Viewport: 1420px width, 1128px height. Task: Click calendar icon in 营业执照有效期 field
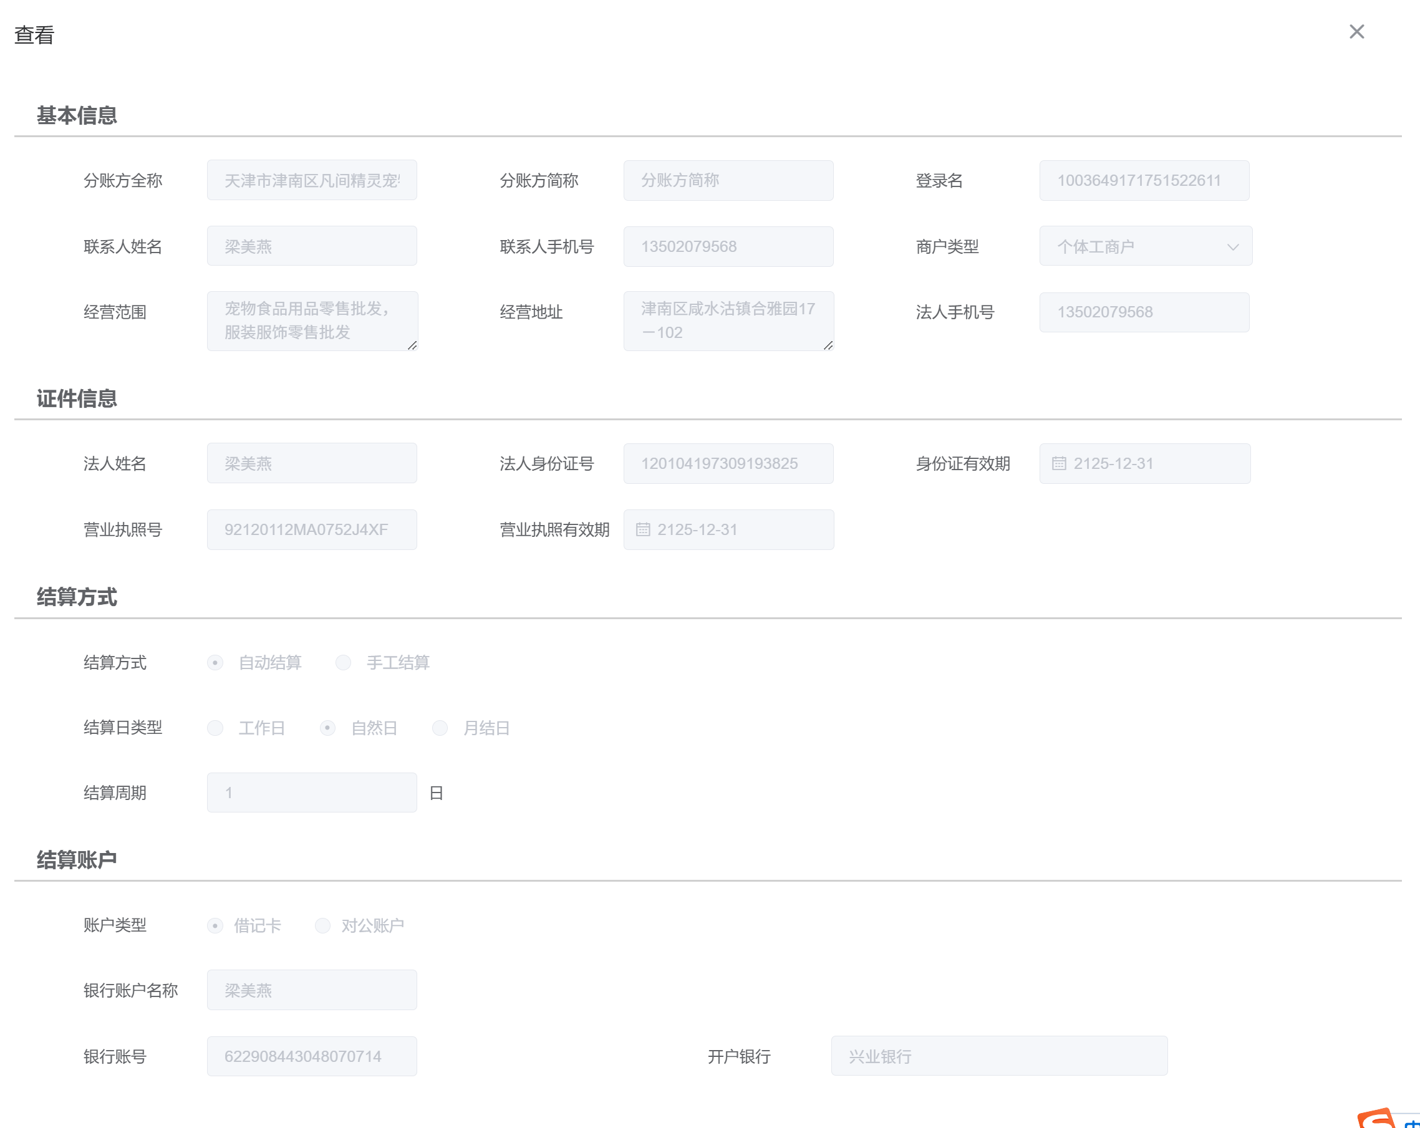(643, 529)
